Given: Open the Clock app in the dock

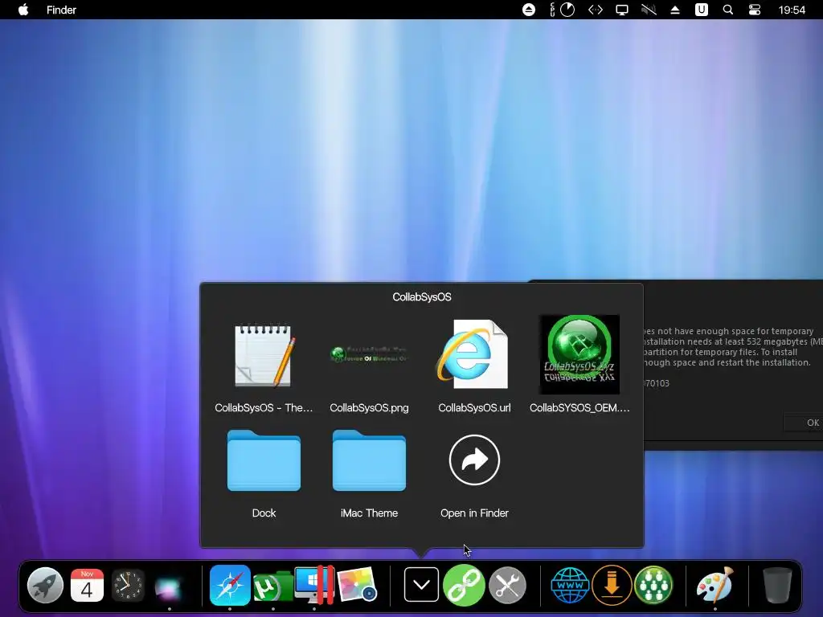Looking at the screenshot, I should point(128,585).
